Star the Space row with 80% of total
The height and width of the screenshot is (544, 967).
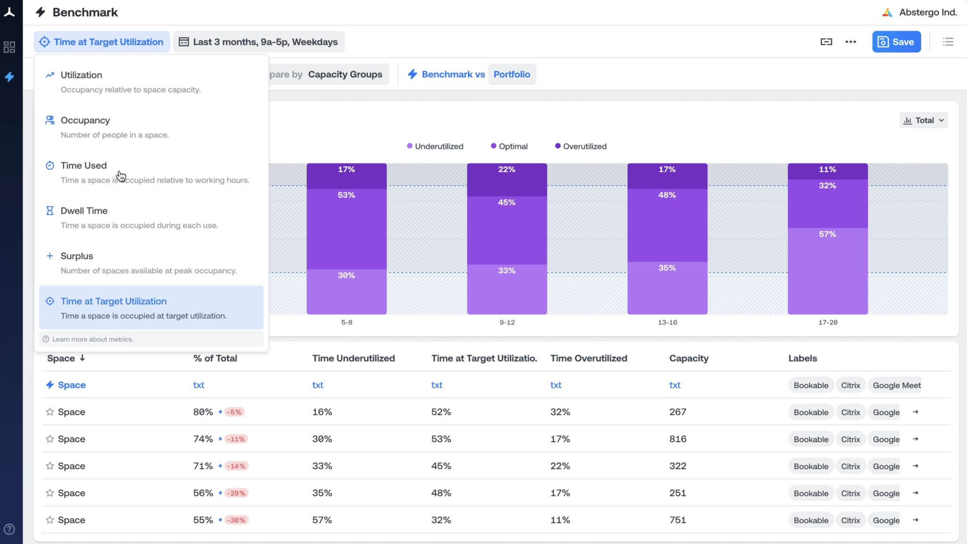(x=50, y=412)
